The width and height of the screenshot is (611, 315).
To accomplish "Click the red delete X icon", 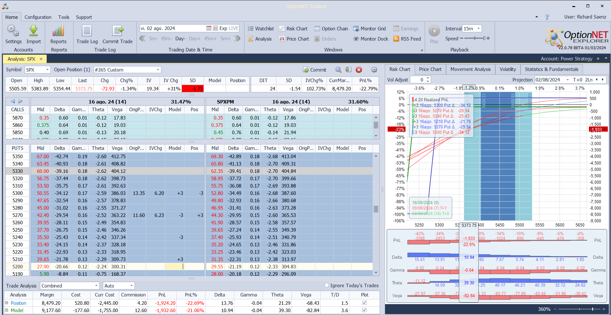I will click(x=359, y=70).
